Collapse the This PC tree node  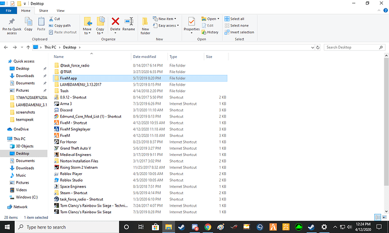point(4,138)
